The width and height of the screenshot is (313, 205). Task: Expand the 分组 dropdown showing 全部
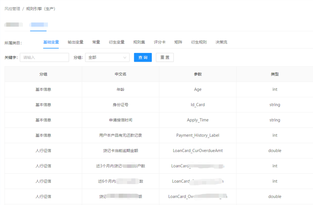(104, 57)
